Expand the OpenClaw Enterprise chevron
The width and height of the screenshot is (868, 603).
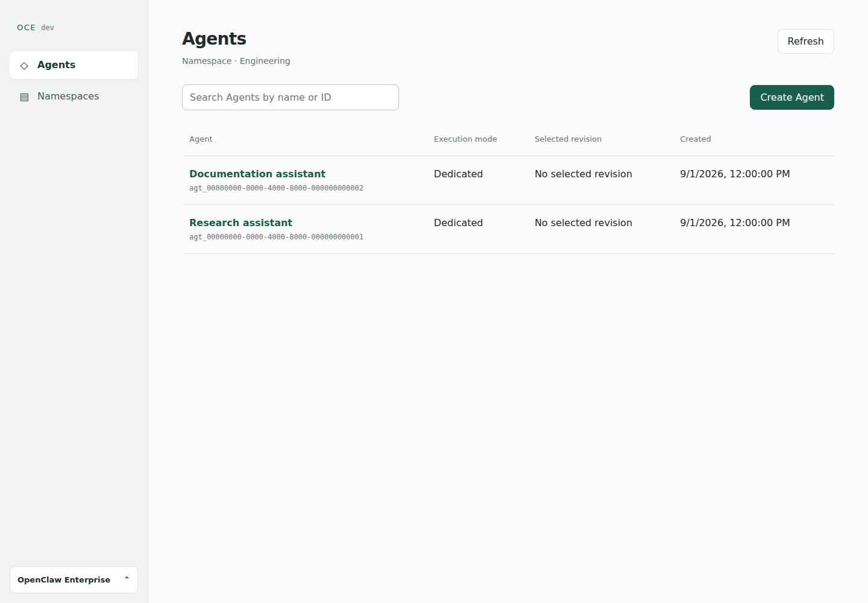[x=127, y=579]
